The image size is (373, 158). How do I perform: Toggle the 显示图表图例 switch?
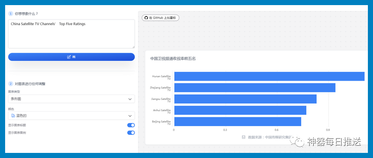click(131, 133)
